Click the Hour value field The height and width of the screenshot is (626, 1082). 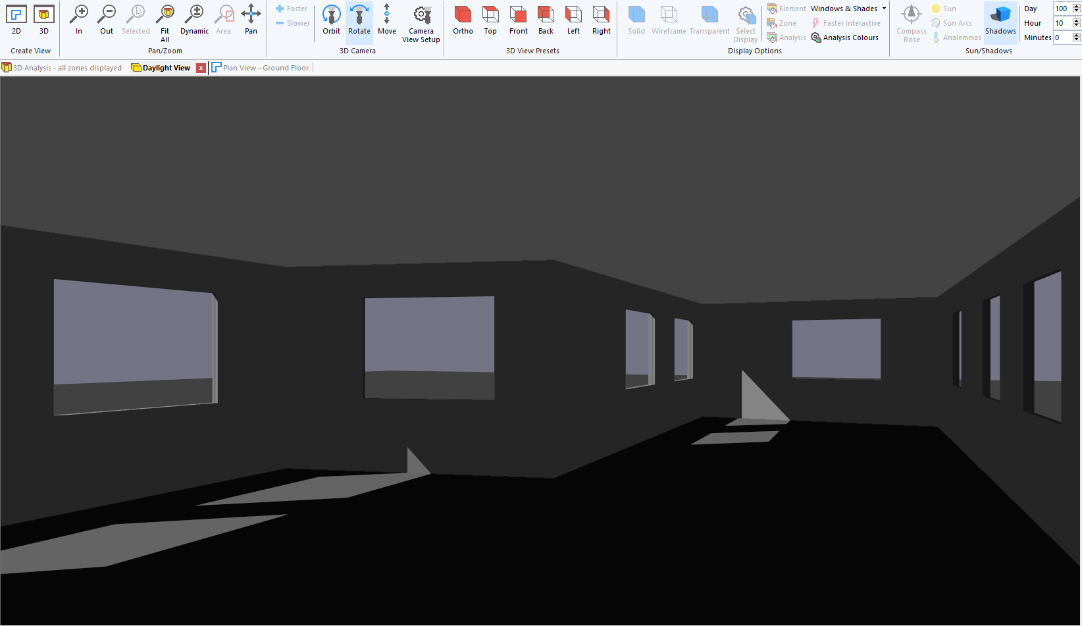pos(1062,23)
